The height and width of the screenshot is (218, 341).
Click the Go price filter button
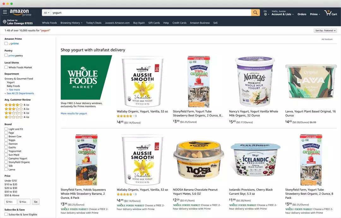coord(36,202)
